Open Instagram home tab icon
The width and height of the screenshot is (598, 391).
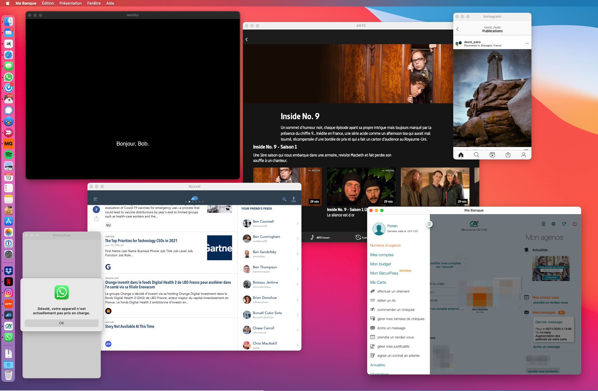pyautogui.click(x=461, y=155)
